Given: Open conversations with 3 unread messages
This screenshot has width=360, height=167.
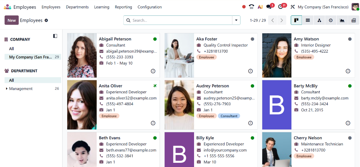Looking at the screenshot, I should point(269,7).
